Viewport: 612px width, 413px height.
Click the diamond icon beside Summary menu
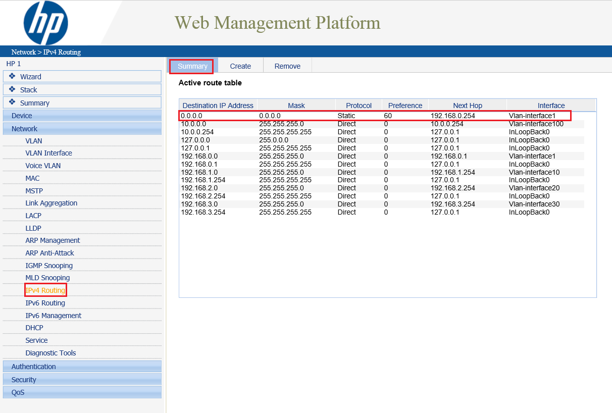pos(12,102)
